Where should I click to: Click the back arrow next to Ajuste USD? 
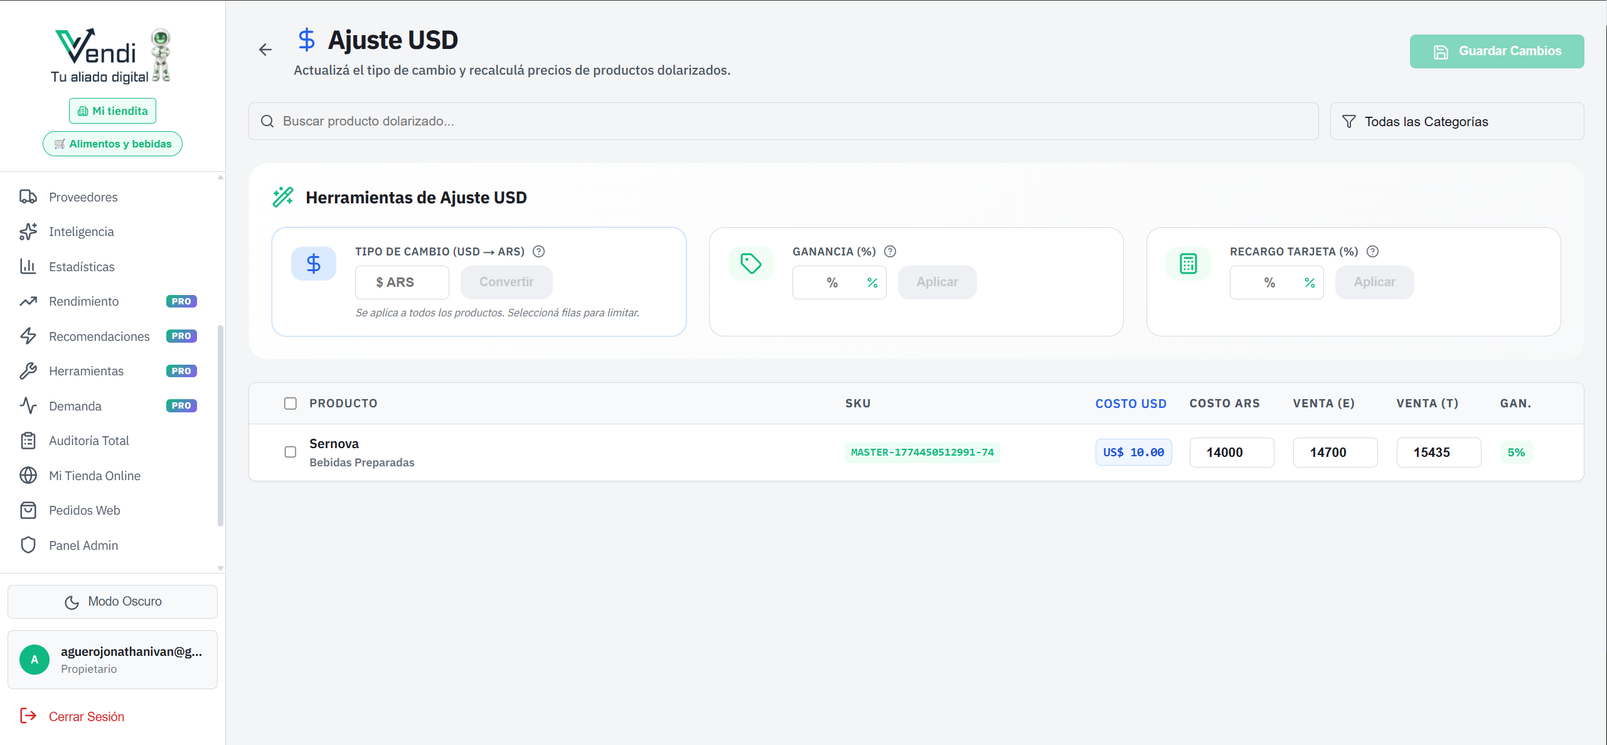265,50
